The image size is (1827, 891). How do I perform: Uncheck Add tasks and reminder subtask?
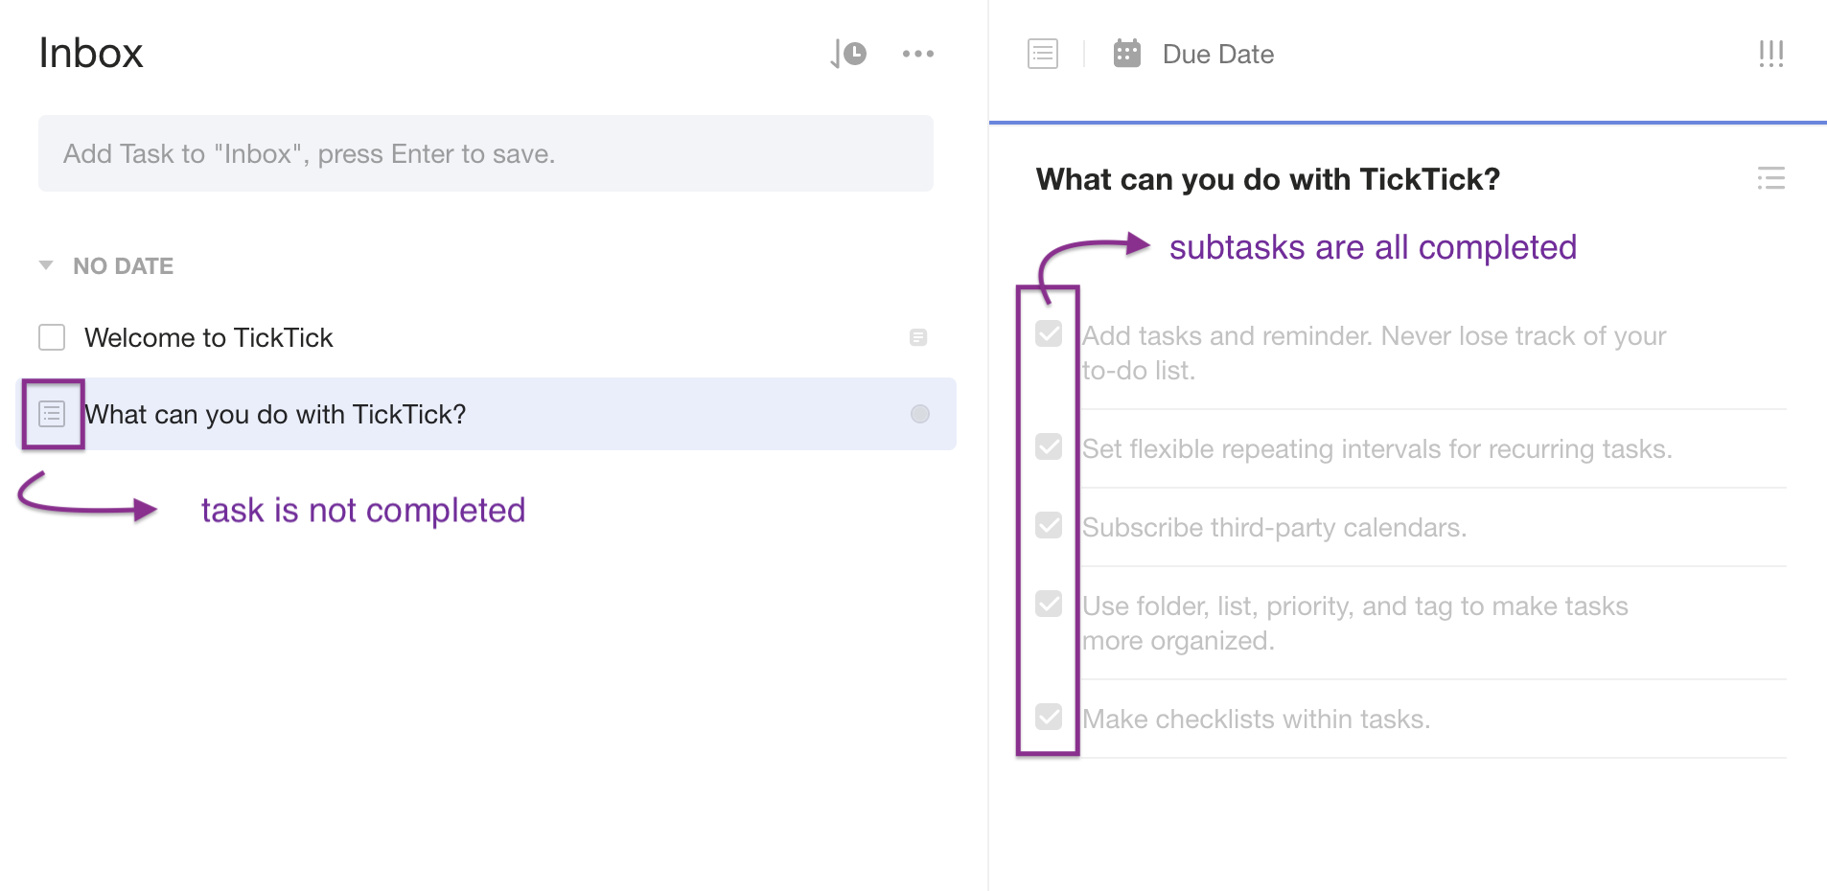click(x=1050, y=334)
